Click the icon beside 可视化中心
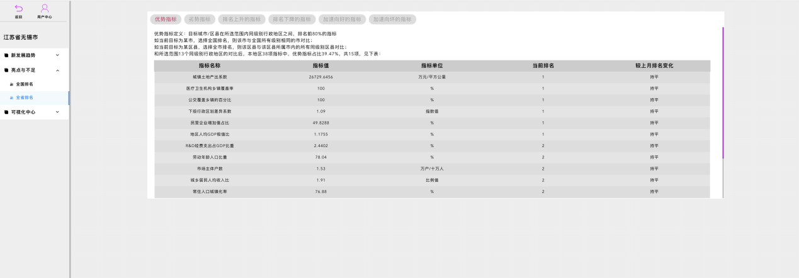Screen dimensions: 799x278 (x=6, y=112)
